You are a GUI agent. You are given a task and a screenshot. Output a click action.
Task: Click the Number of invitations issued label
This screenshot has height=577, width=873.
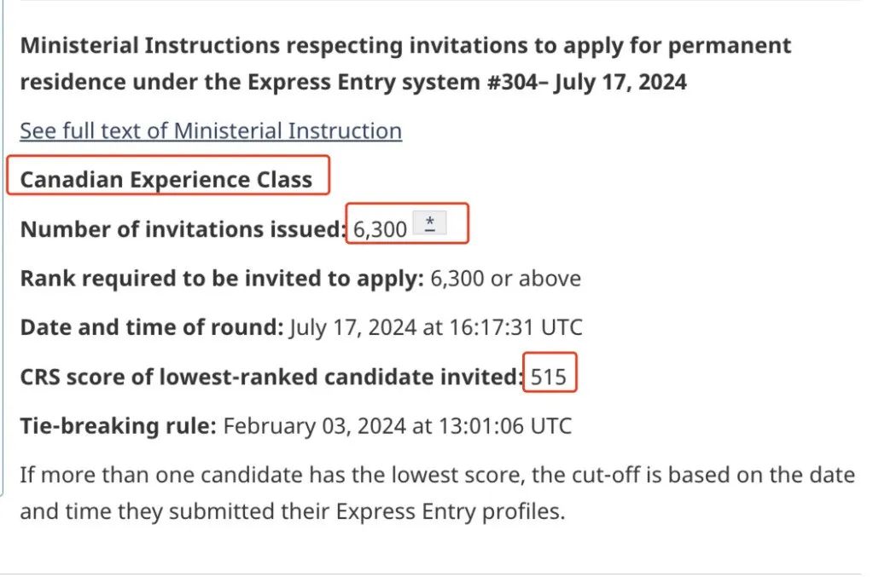[x=183, y=229]
